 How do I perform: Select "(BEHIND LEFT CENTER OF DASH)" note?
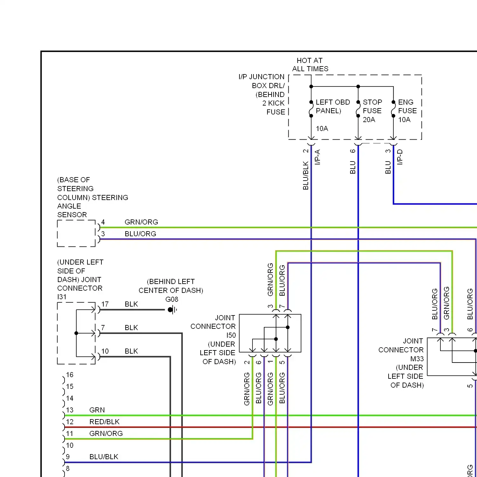click(171, 286)
